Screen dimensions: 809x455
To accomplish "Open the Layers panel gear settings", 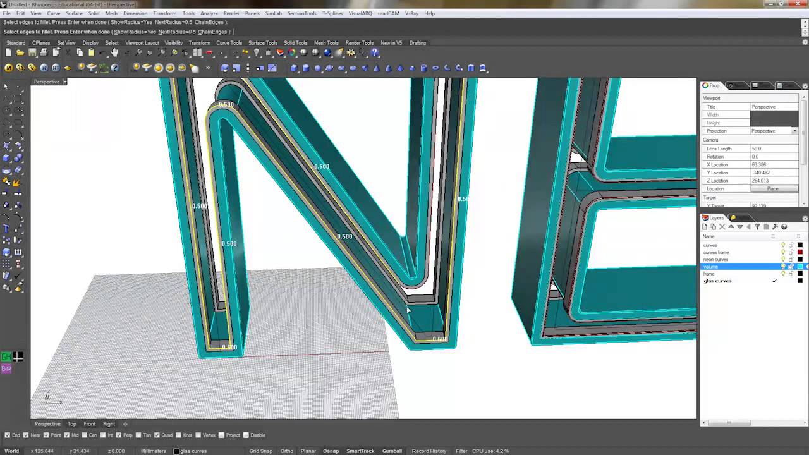I will 805,218.
